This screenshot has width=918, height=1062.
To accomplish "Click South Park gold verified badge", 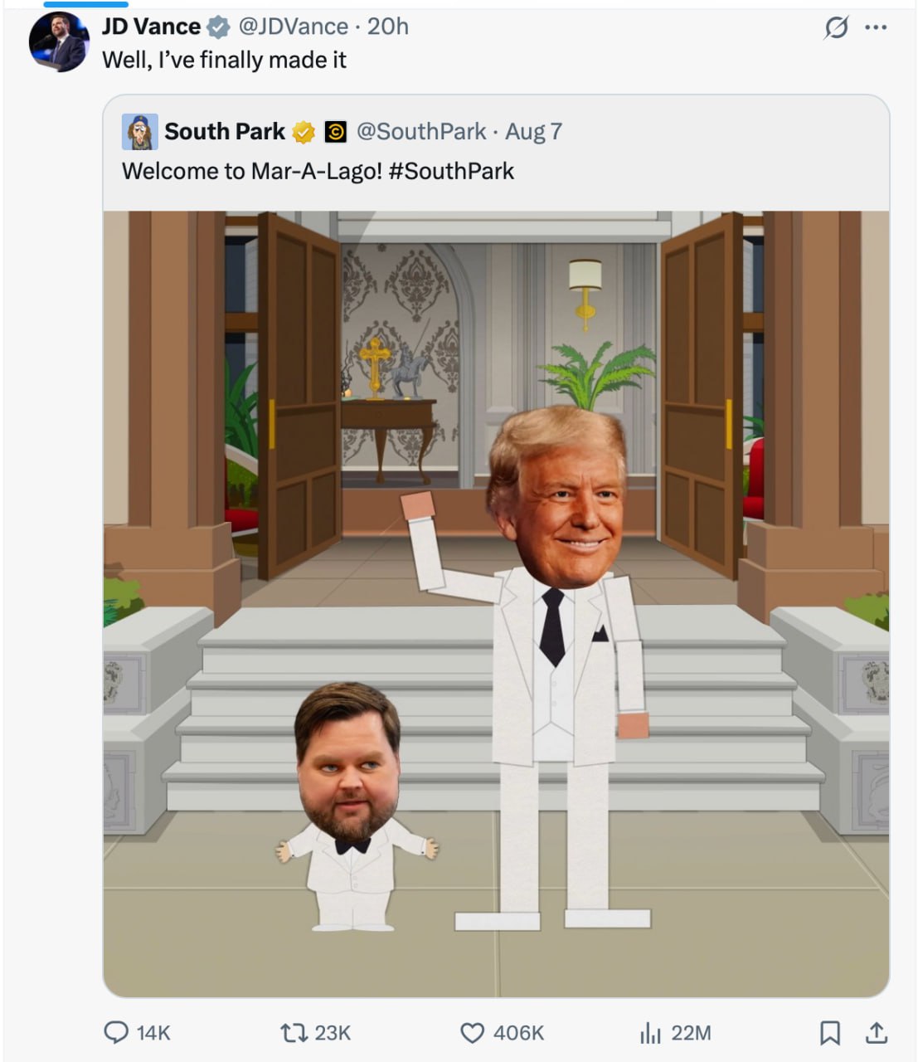I will point(304,132).
